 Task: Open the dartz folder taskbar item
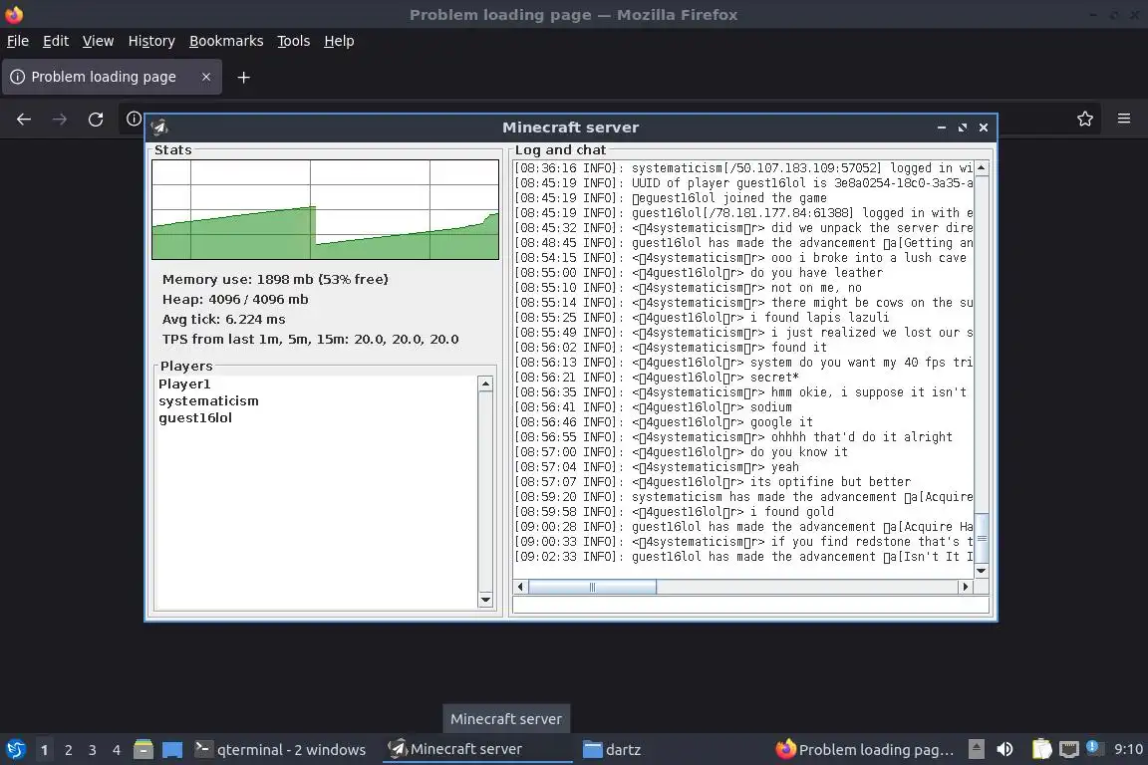[613, 750]
